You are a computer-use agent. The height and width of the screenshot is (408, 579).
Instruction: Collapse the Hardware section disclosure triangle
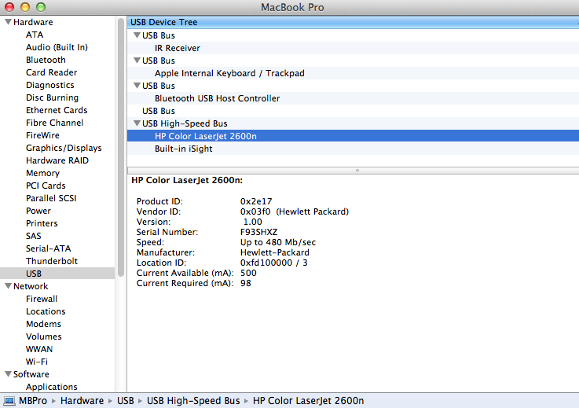pos(8,22)
